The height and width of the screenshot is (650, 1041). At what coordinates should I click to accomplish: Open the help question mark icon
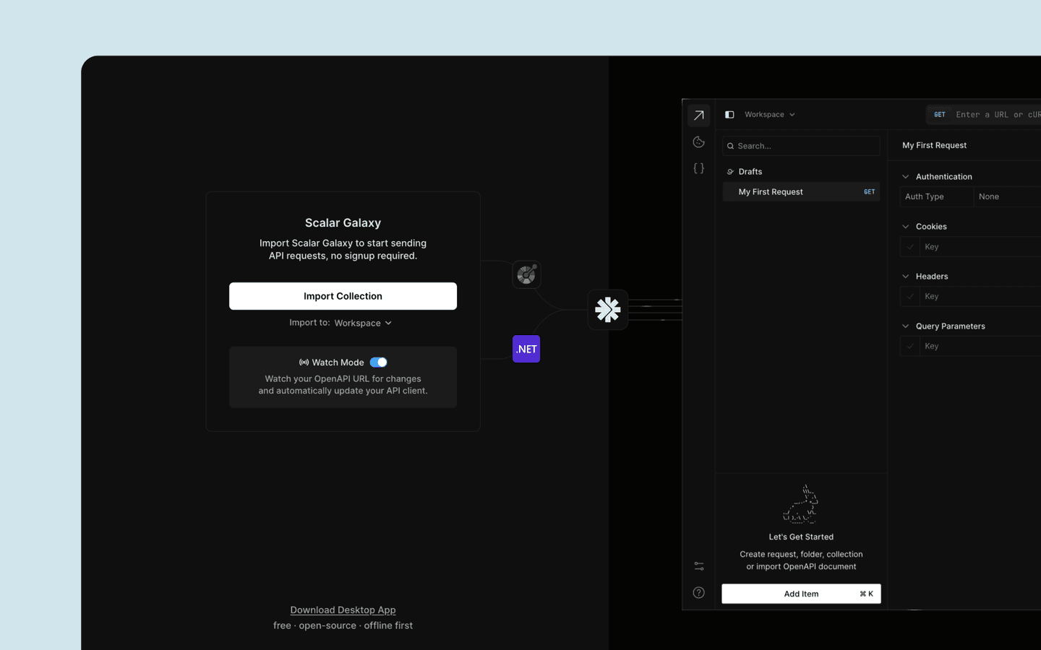pos(698,593)
